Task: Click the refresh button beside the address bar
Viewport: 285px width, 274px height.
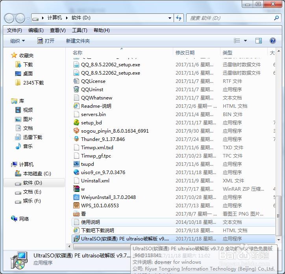Action: tap(179, 18)
